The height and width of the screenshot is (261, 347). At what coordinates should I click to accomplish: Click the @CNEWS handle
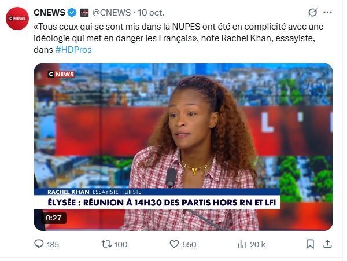(112, 13)
